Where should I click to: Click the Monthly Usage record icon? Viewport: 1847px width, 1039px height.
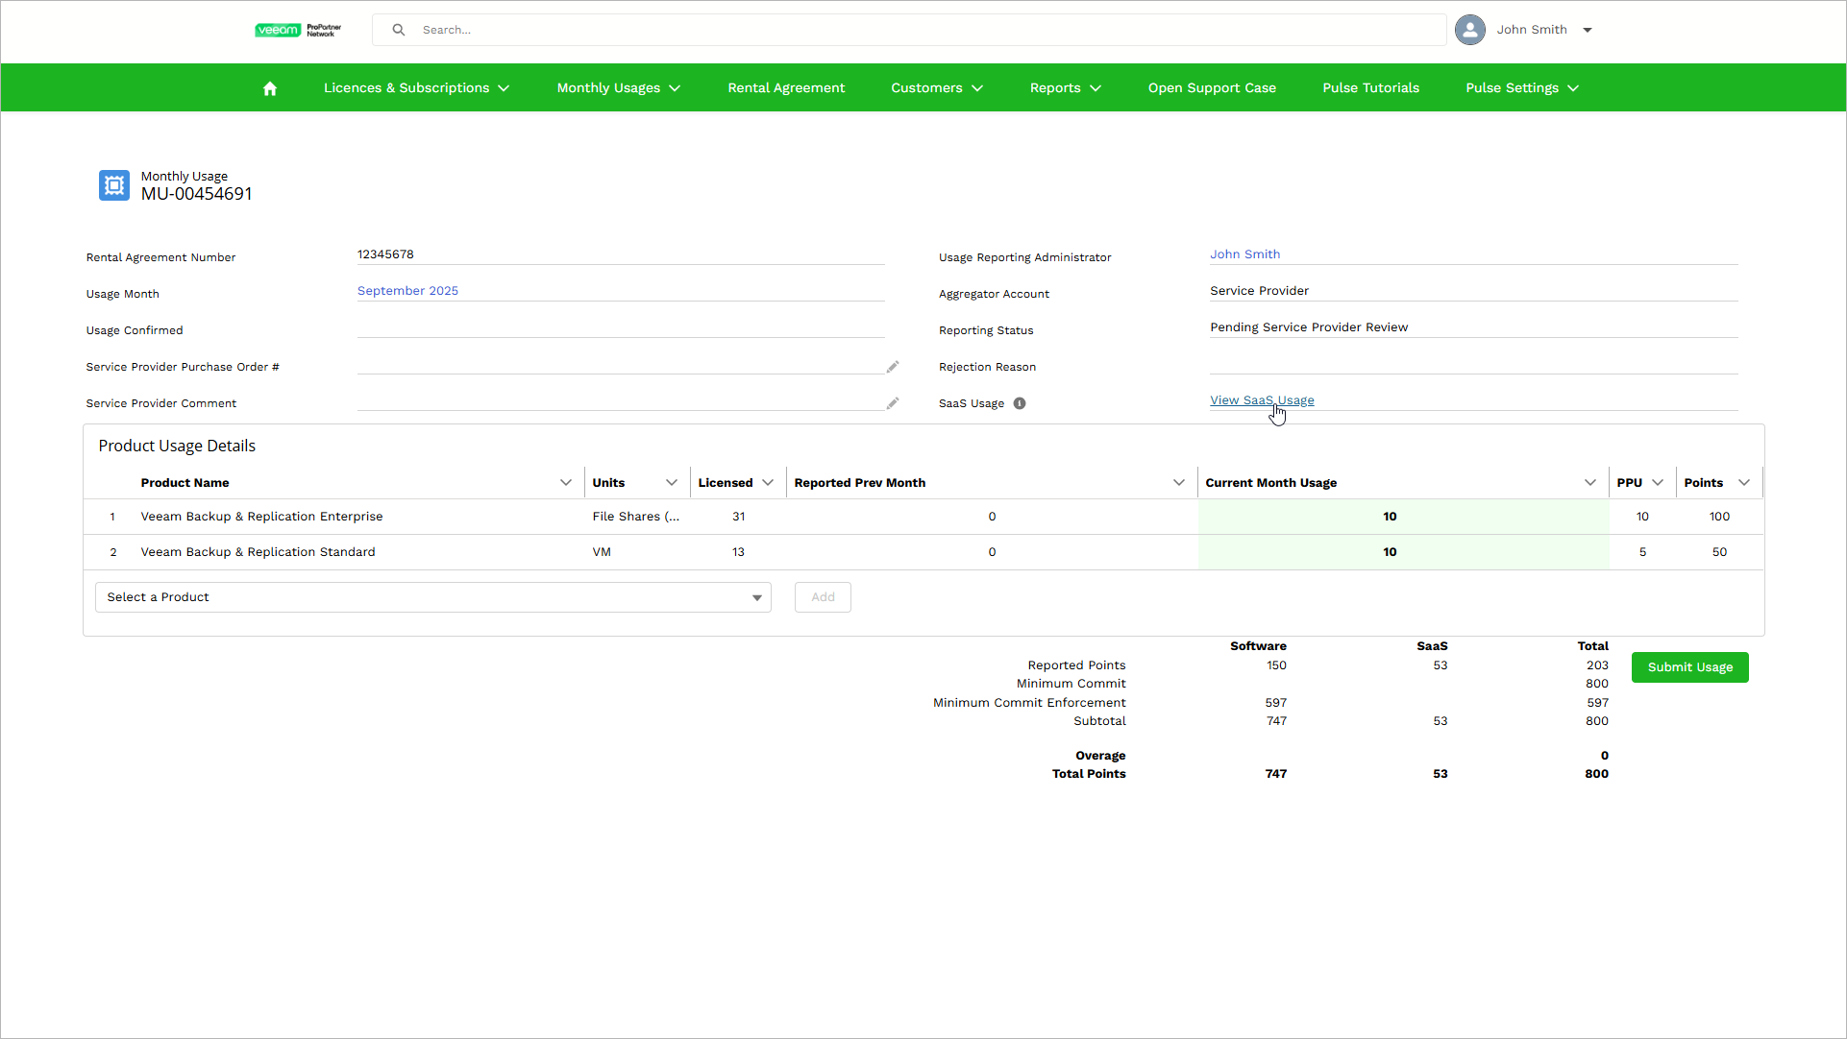[x=113, y=185]
